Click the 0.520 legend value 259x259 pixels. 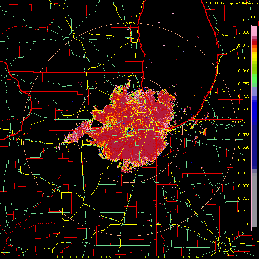point(244,148)
